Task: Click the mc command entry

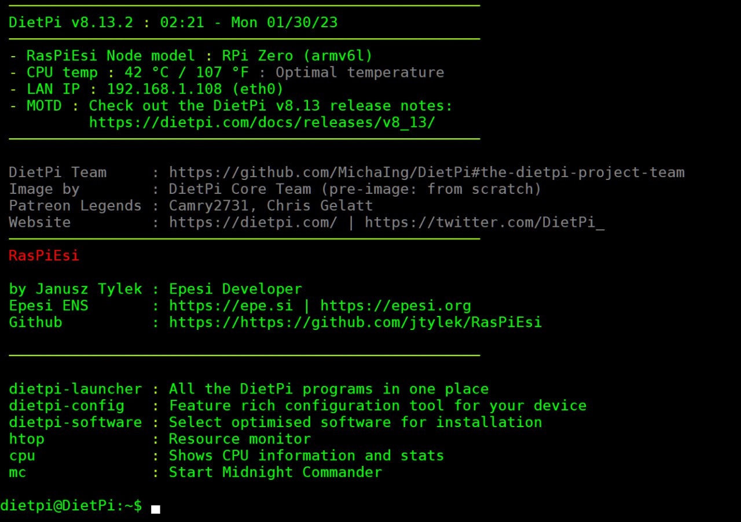Action: (17, 473)
